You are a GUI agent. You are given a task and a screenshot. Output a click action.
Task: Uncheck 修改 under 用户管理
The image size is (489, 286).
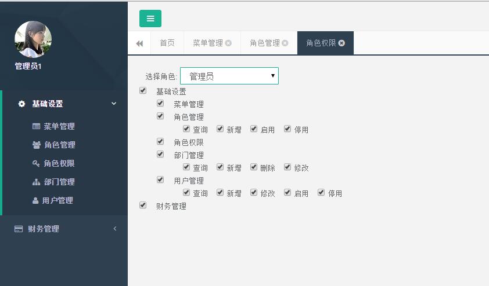click(254, 192)
